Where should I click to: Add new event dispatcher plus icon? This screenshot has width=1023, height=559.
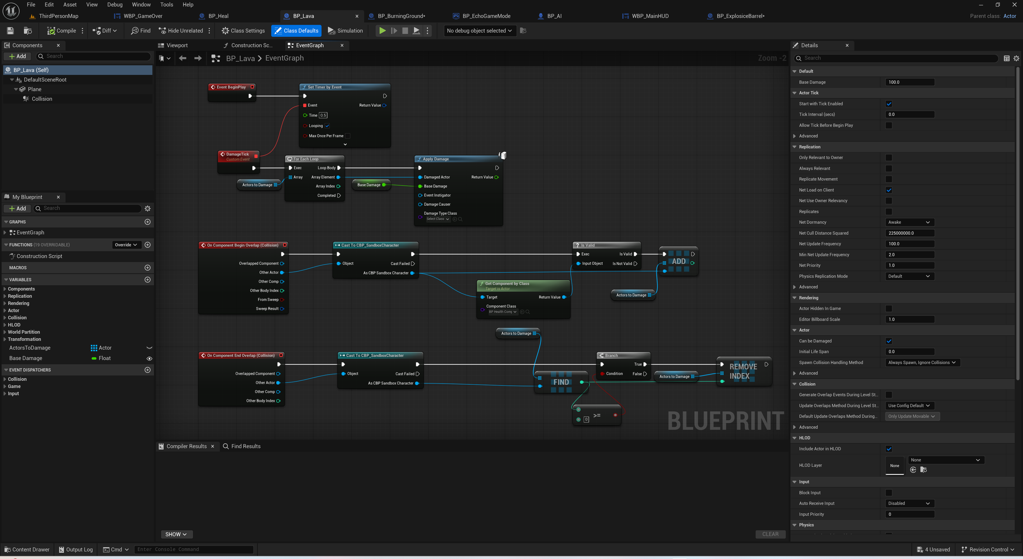coord(148,370)
